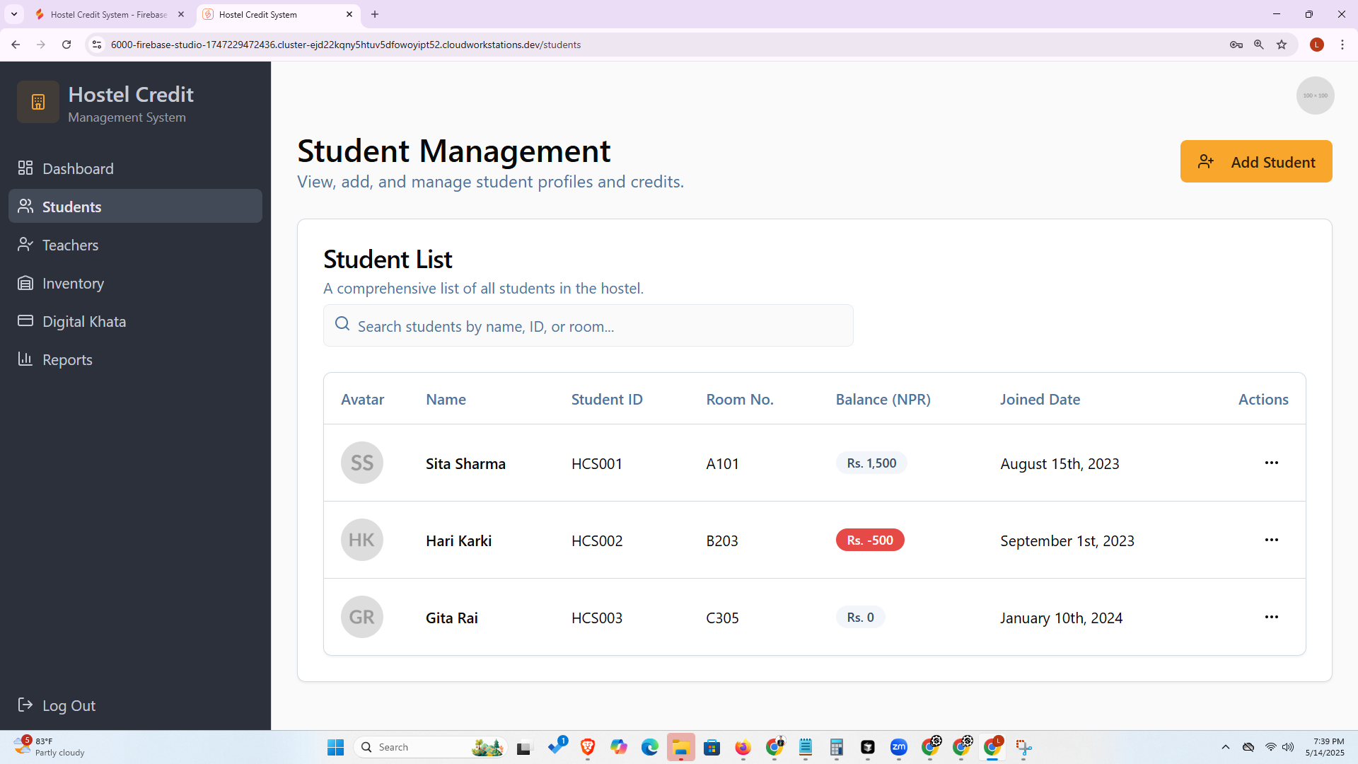The width and height of the screenshot is (1358, 764).
Task: Click inside the student search field
Action: pyautogui.click(x=587, y=325)
